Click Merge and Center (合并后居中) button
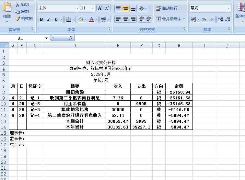245x180 pixels. tap(170, 19)
